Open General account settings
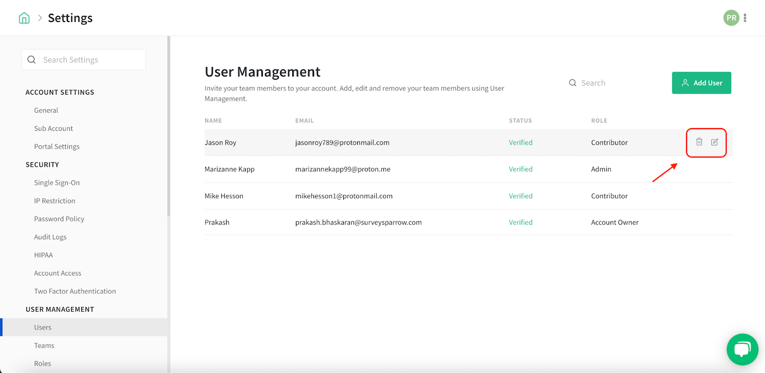The width and height of the screenshot is (765, 373). click(46, 110)
